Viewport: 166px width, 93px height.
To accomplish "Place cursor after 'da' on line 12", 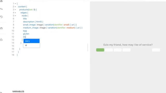I will click(26, 37).
